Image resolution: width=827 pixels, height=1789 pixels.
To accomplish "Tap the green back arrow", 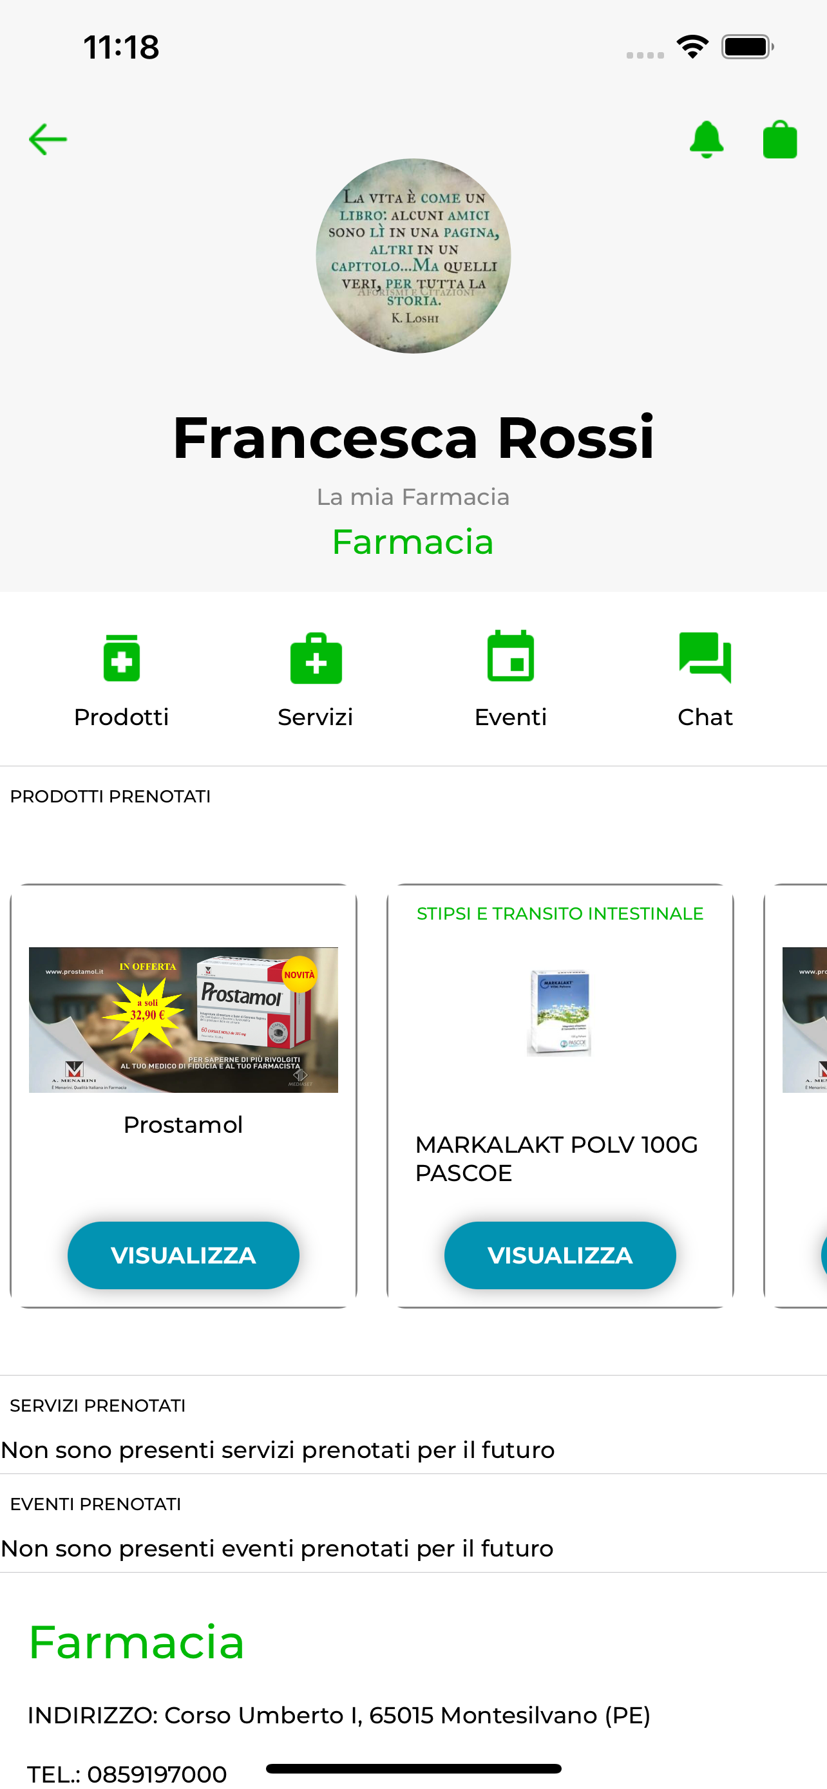I will 48,139.
